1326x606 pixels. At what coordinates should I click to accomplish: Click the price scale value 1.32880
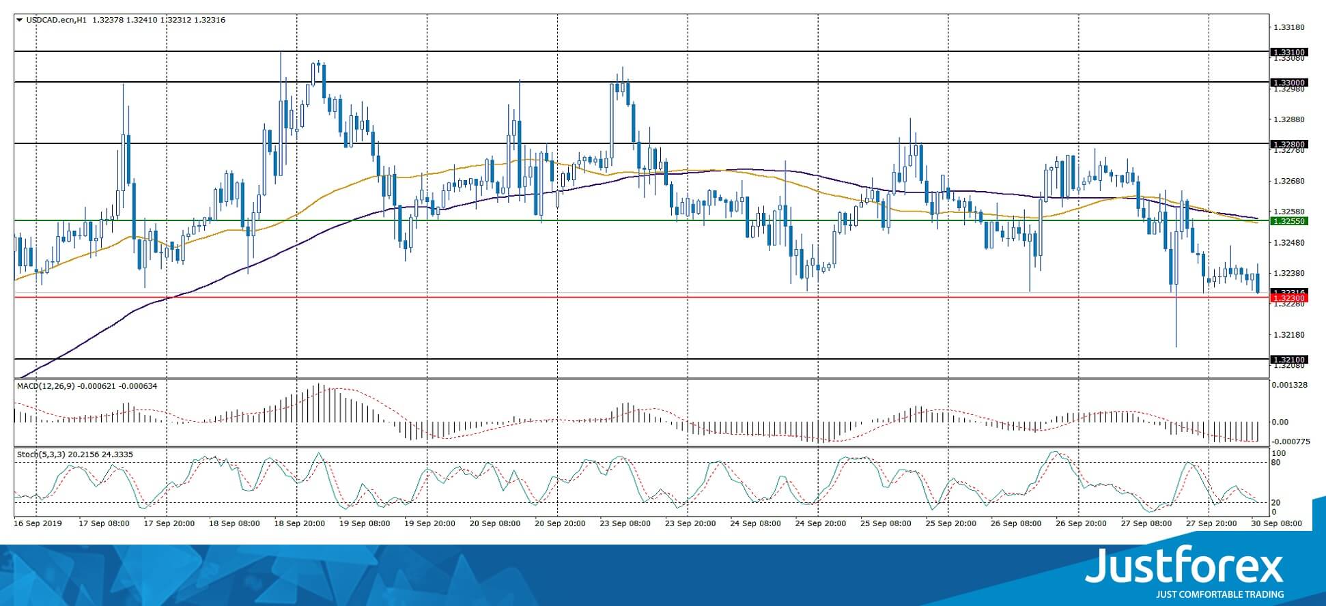click(1290, 119)
